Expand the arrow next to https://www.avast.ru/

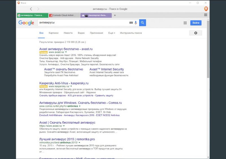(x=64, y=126)
